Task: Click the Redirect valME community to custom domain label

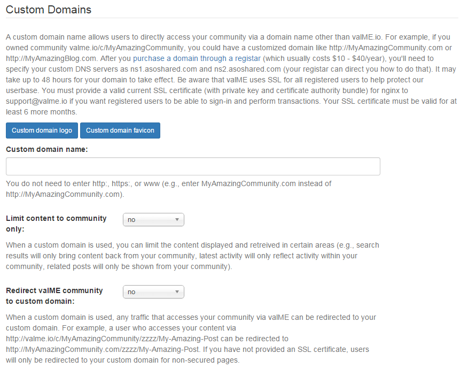Action: coord(54,296)
